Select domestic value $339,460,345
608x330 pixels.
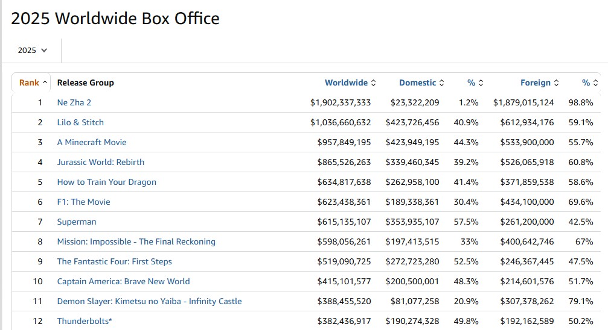click(412, 162)
